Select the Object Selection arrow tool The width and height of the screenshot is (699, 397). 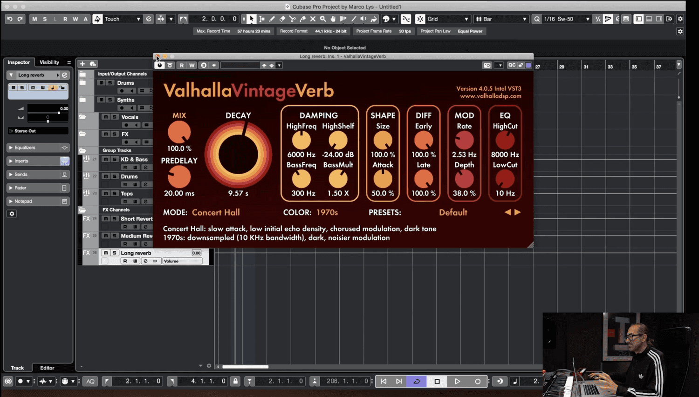coord(252,19)
